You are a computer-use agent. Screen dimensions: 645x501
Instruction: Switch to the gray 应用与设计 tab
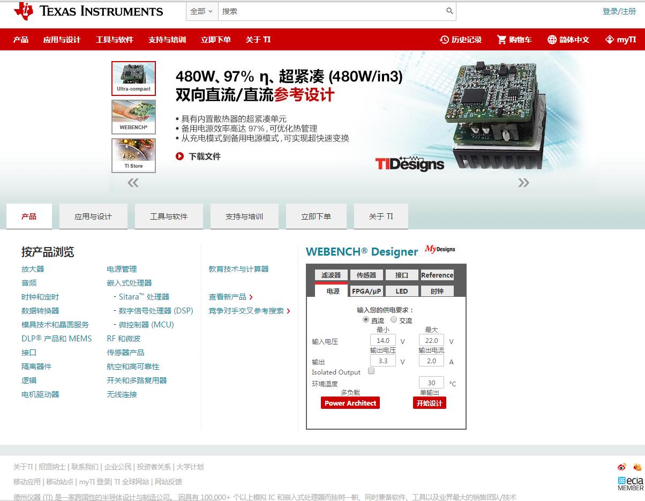pyautogui.click(x=93, y=216)
